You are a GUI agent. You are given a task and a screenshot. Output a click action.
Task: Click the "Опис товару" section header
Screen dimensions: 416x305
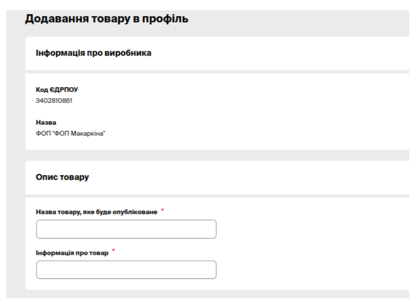coord(62,178)
